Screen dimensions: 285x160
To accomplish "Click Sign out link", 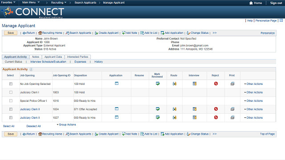I will 276,3.
